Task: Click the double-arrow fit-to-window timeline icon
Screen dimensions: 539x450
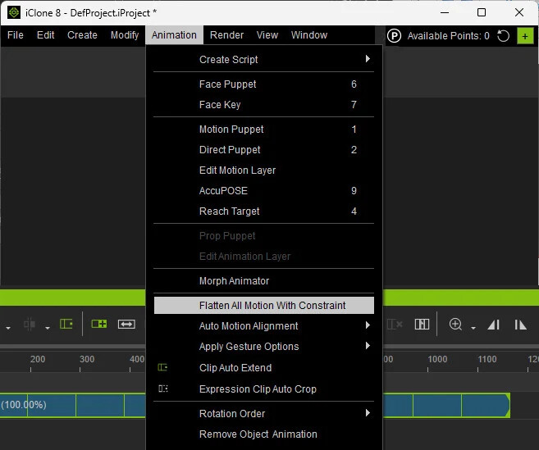Action: (126, 324)
